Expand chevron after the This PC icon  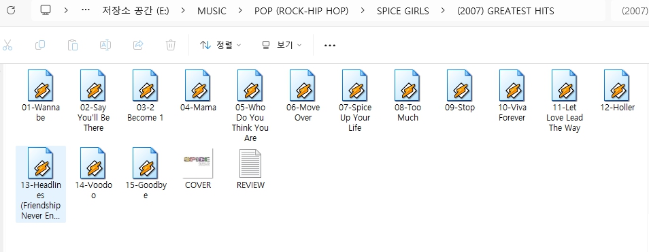click(x=66, y=10)
